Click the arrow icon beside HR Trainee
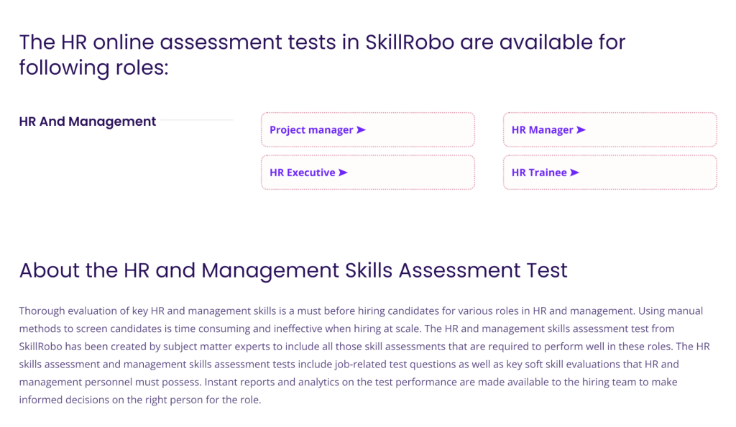Screen dimensions: 736x427 tap(574, 173)
